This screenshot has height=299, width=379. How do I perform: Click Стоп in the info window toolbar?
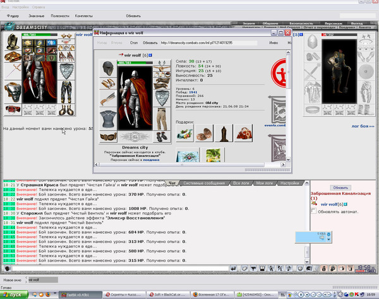pyautogui.click(x=134, y=43)
